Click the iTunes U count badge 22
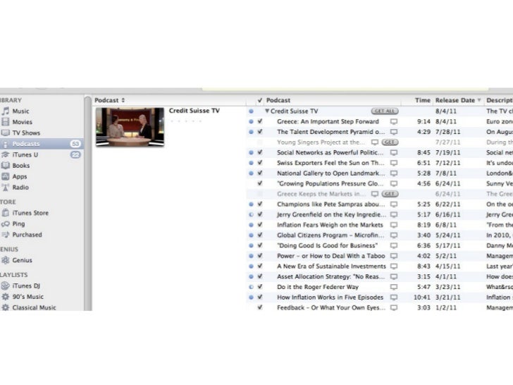Screen dimensions: 513x385 75,154
